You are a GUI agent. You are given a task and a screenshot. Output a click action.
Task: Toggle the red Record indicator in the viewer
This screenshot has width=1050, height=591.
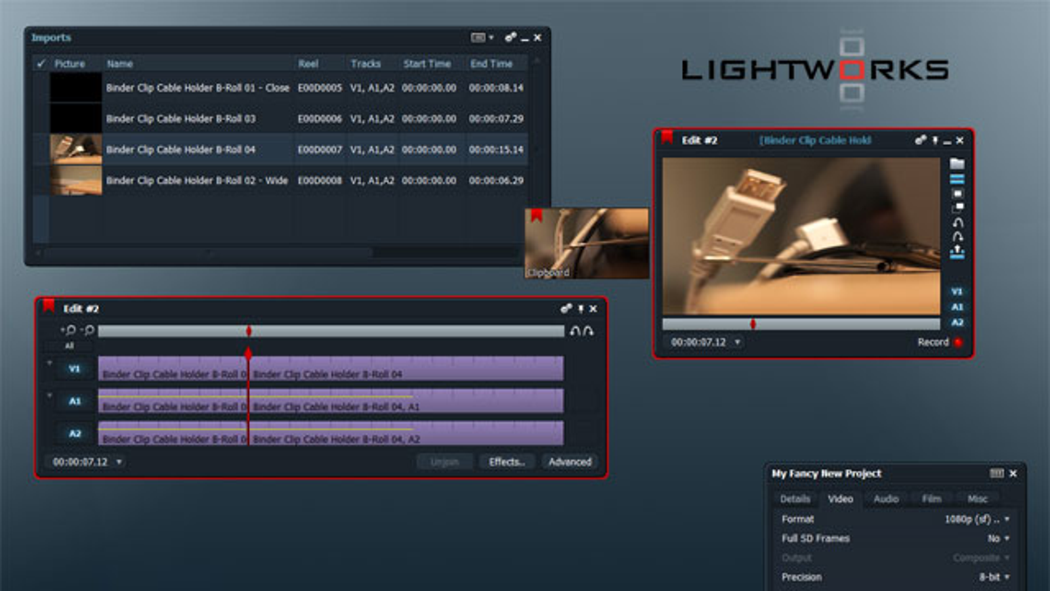coord(957,342)
